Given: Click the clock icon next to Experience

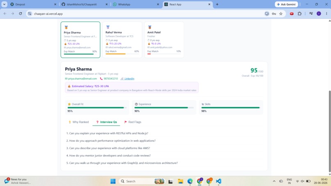Looking at the screenshot, I should click(136, 104).
